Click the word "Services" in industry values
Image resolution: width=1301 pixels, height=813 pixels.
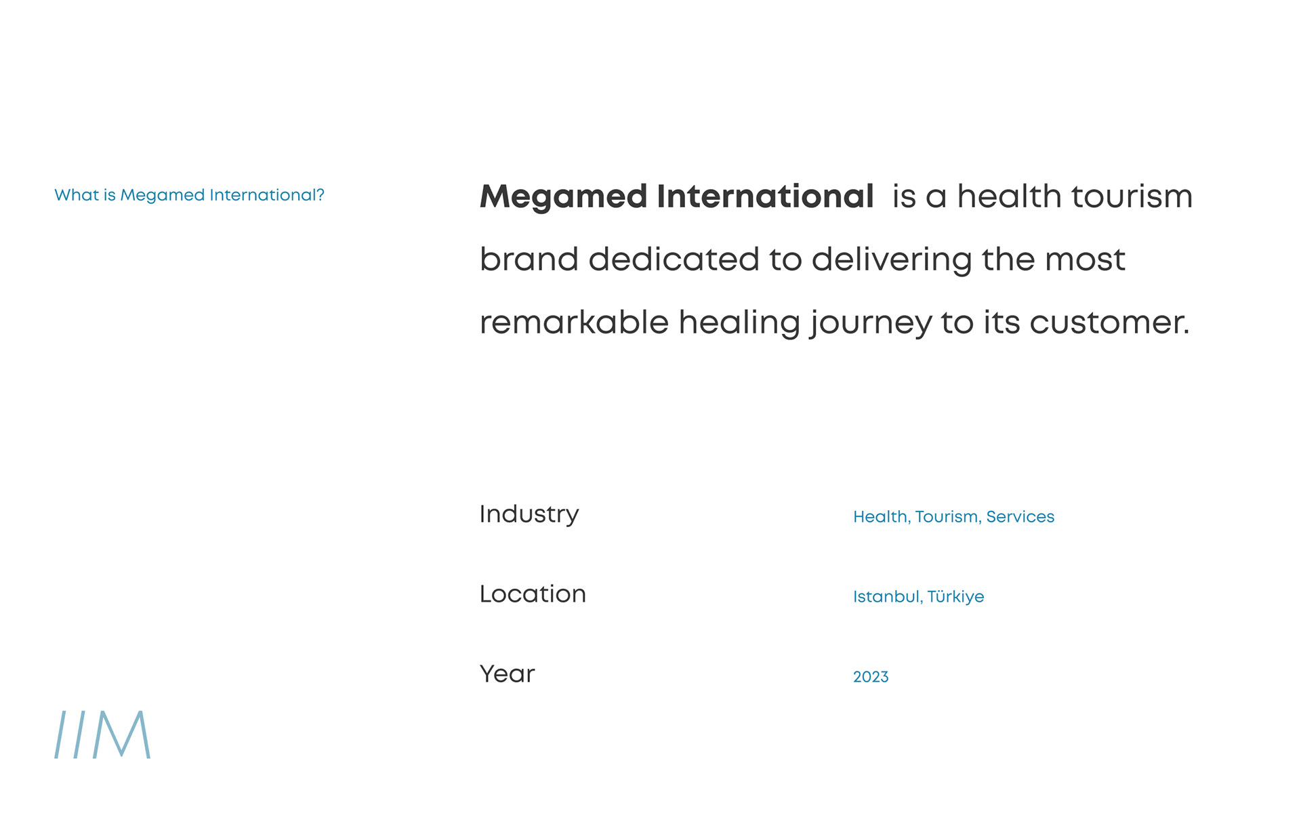tap(1020, 517)
